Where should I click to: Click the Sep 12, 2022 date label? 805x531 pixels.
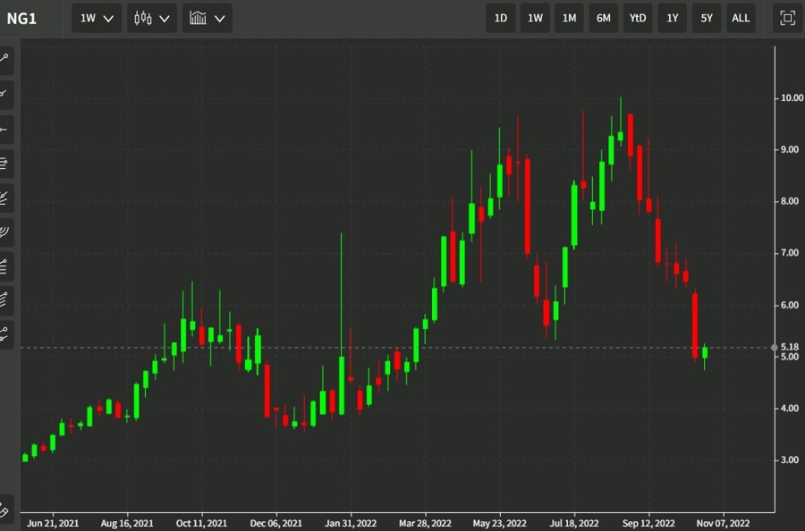(x=648, y=523)
